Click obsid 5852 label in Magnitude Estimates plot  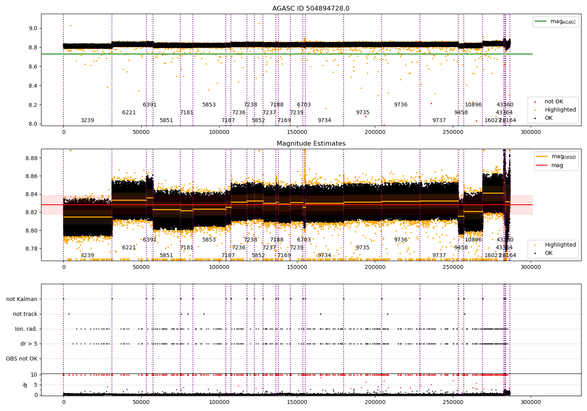[x=258, y=256]
